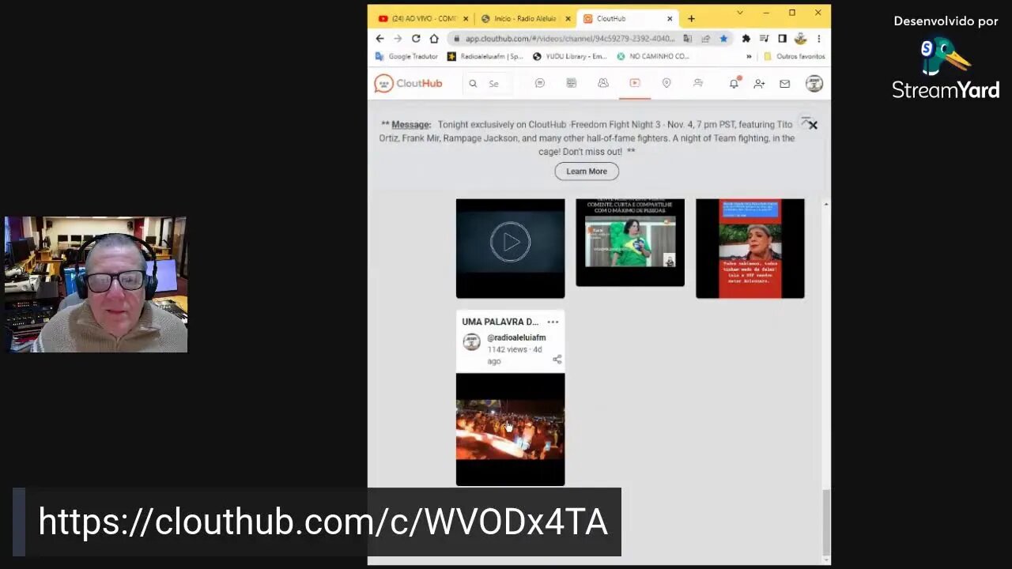This screenshot has width=1012, height=569.
Task: Open the tab search dropdown
Action: [x=740, y=13]
